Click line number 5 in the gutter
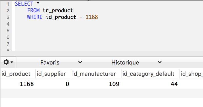 tap(8, 30)
